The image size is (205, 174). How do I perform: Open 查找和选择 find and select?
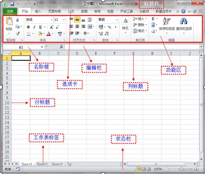tap(184, 25)
